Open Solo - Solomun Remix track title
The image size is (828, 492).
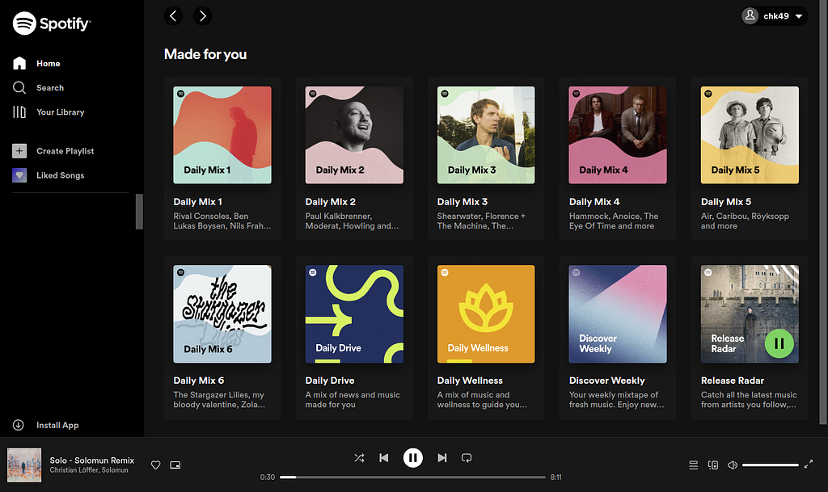point(92,460)
